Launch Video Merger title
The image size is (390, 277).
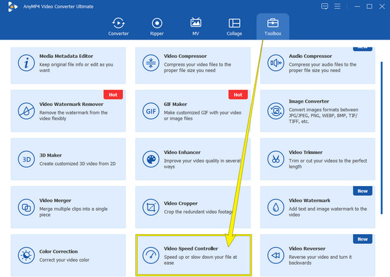[x=55, y=200]
